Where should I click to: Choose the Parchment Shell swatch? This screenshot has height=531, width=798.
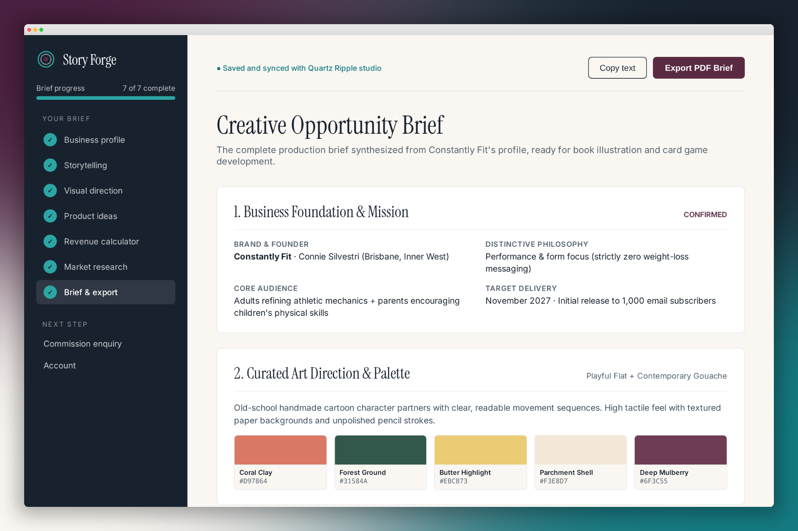pyautogui.click(x=581, y=462)
